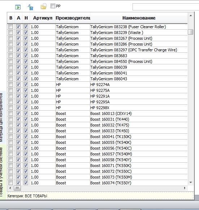Select the HP 92291A name cell
199x210 pixels.
[139, 96]
